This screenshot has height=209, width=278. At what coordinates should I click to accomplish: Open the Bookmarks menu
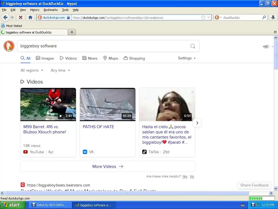50,10
